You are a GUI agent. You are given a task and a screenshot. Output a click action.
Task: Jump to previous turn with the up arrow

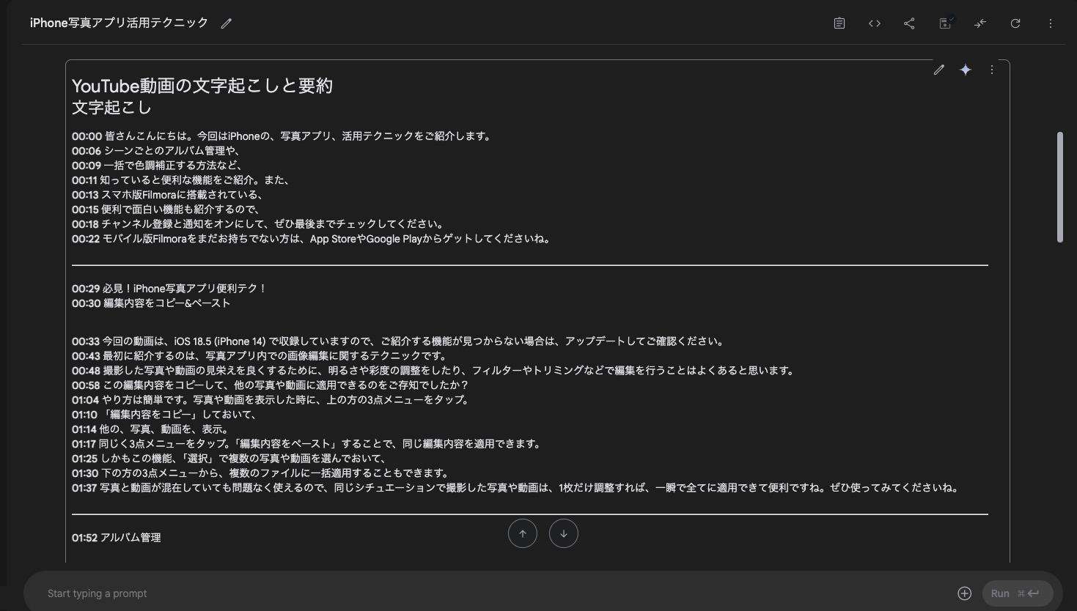point(523,533)
